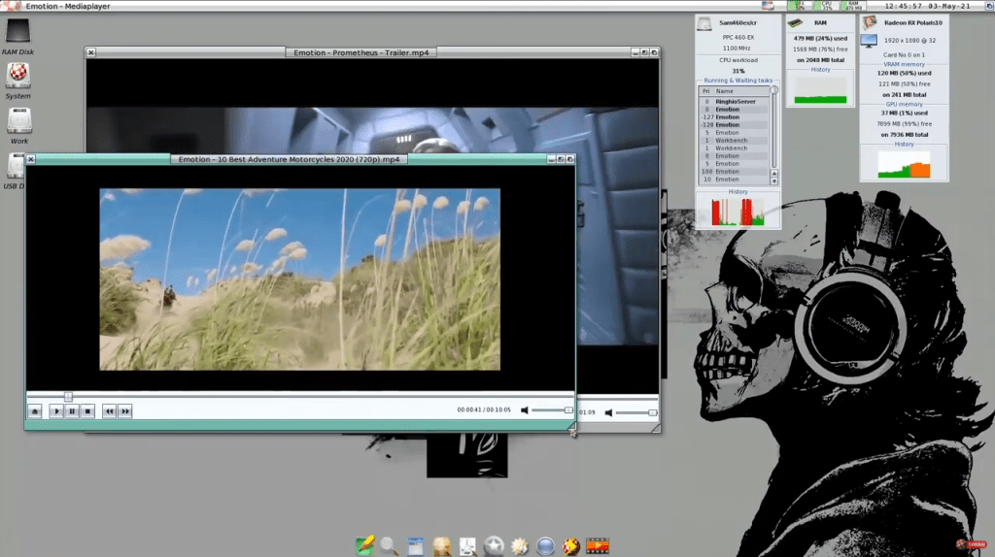Rewind the Adventure Motorcycles video
Screen dimensions: 995x557
click(x=109, y=411)
